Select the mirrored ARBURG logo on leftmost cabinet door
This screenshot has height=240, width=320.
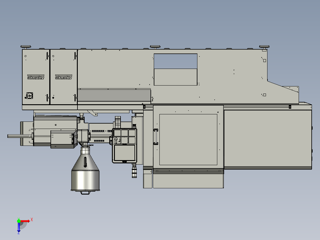pyautogui.click(x=36, y=77)
